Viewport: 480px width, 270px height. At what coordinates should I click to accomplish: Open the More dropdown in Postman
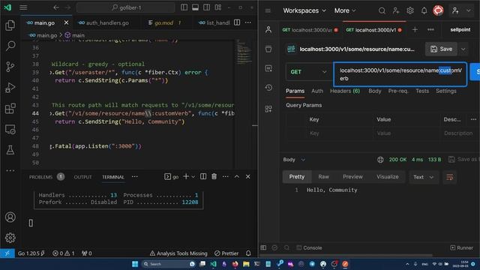(x=345, y=10)
